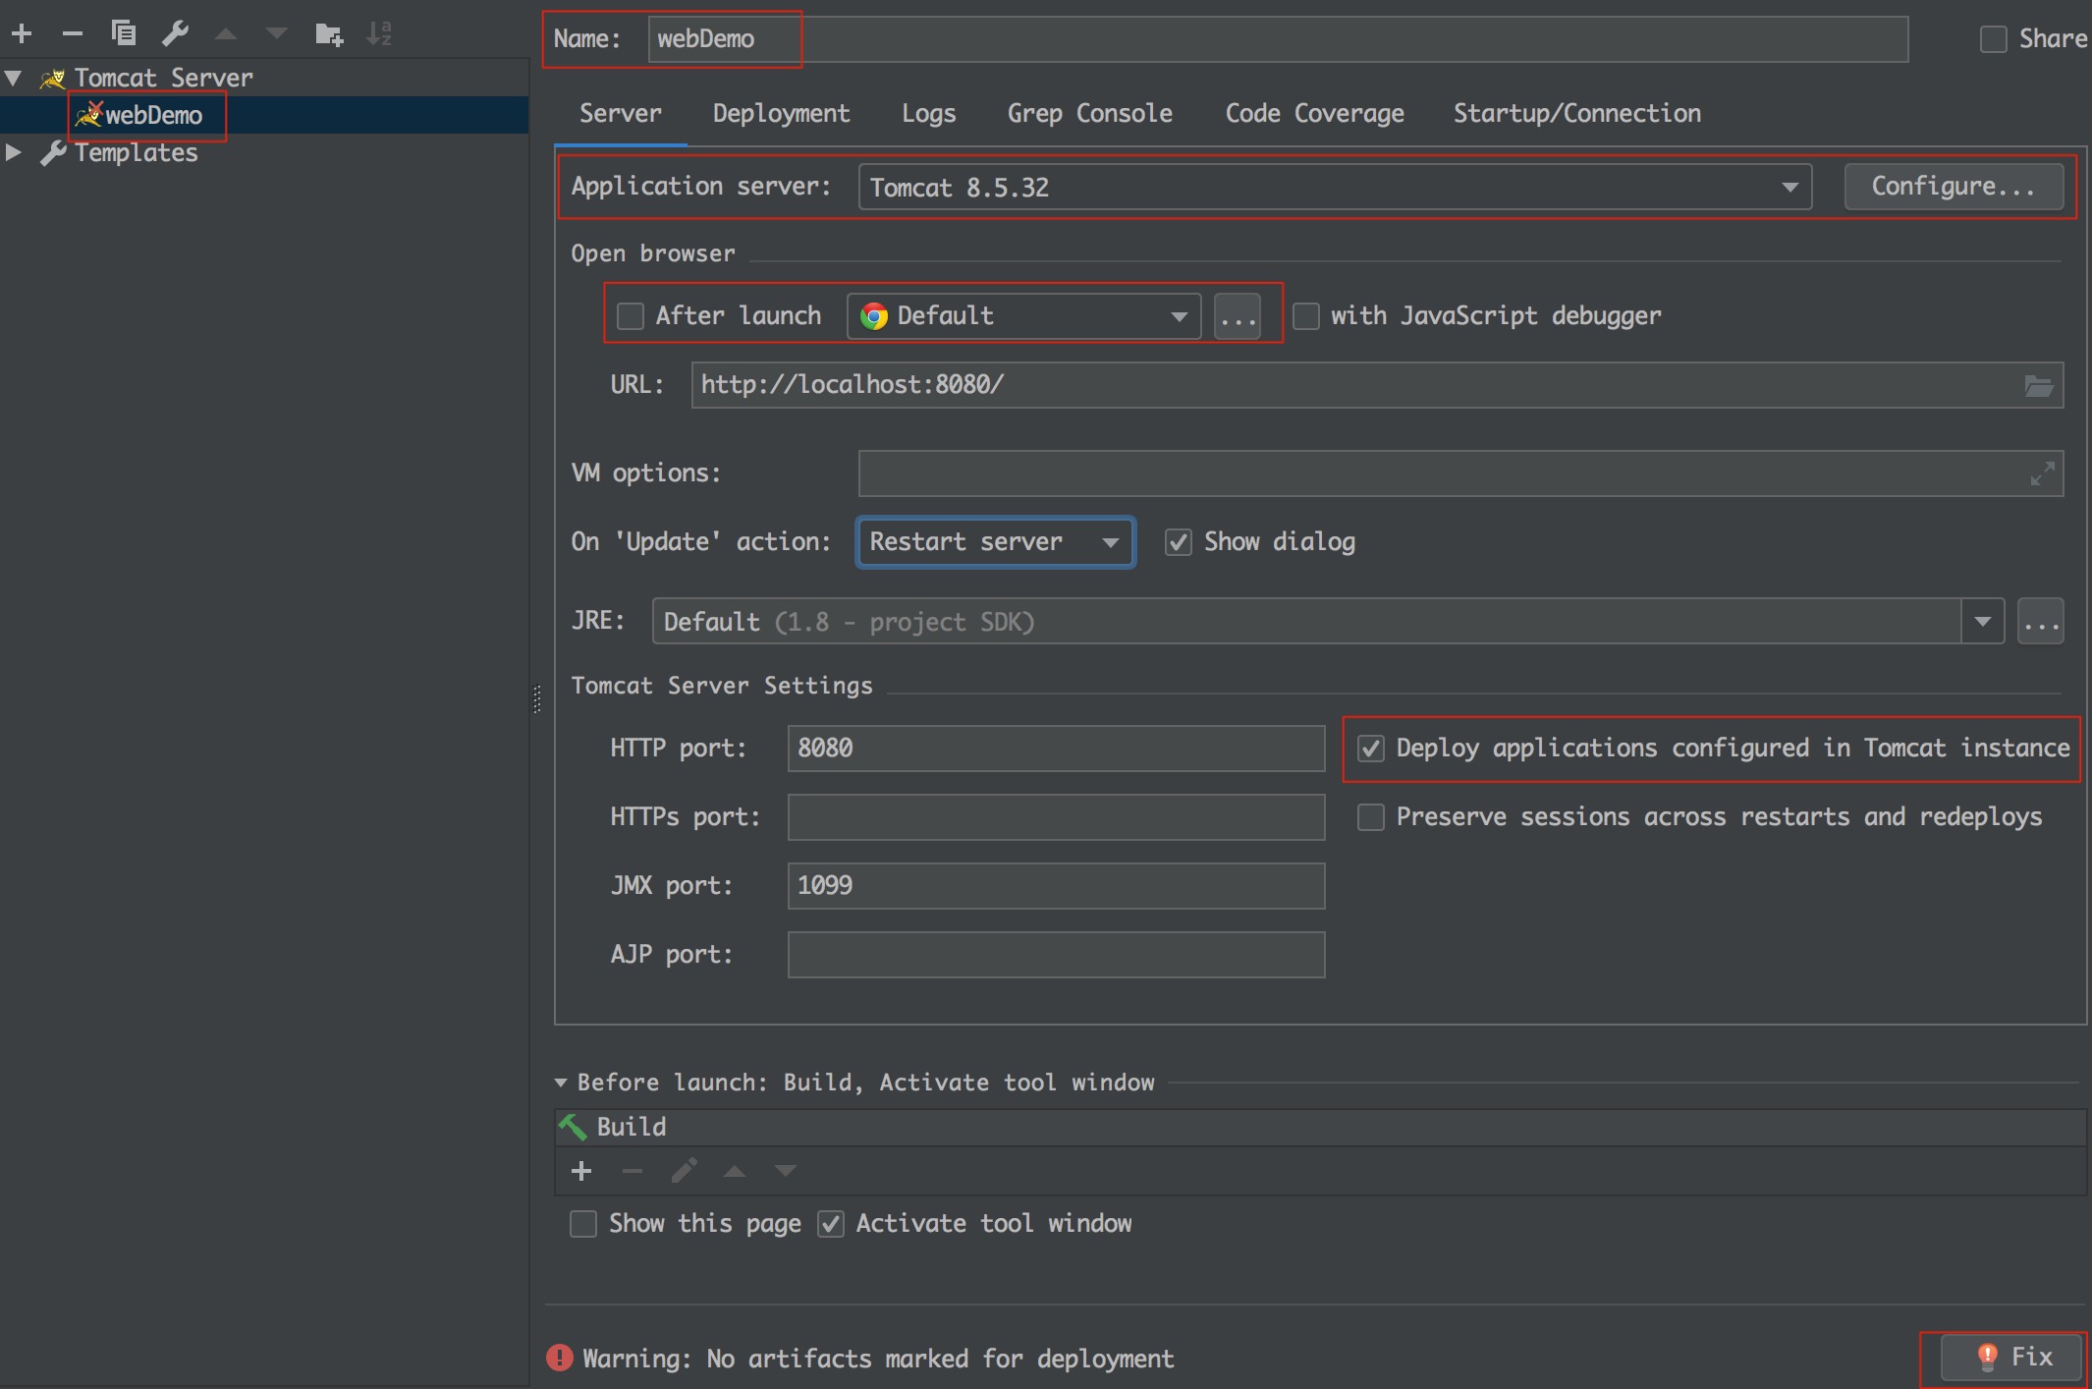Open the Code Coverage tab
Screen dimensions: 2092x1389
1314,114
